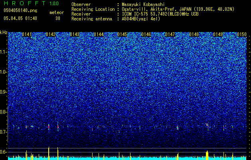The image size is (251, 160).
Task: Click the 0.8 kHz axis label
Action: pyautogui.click(x=3, y=112)
